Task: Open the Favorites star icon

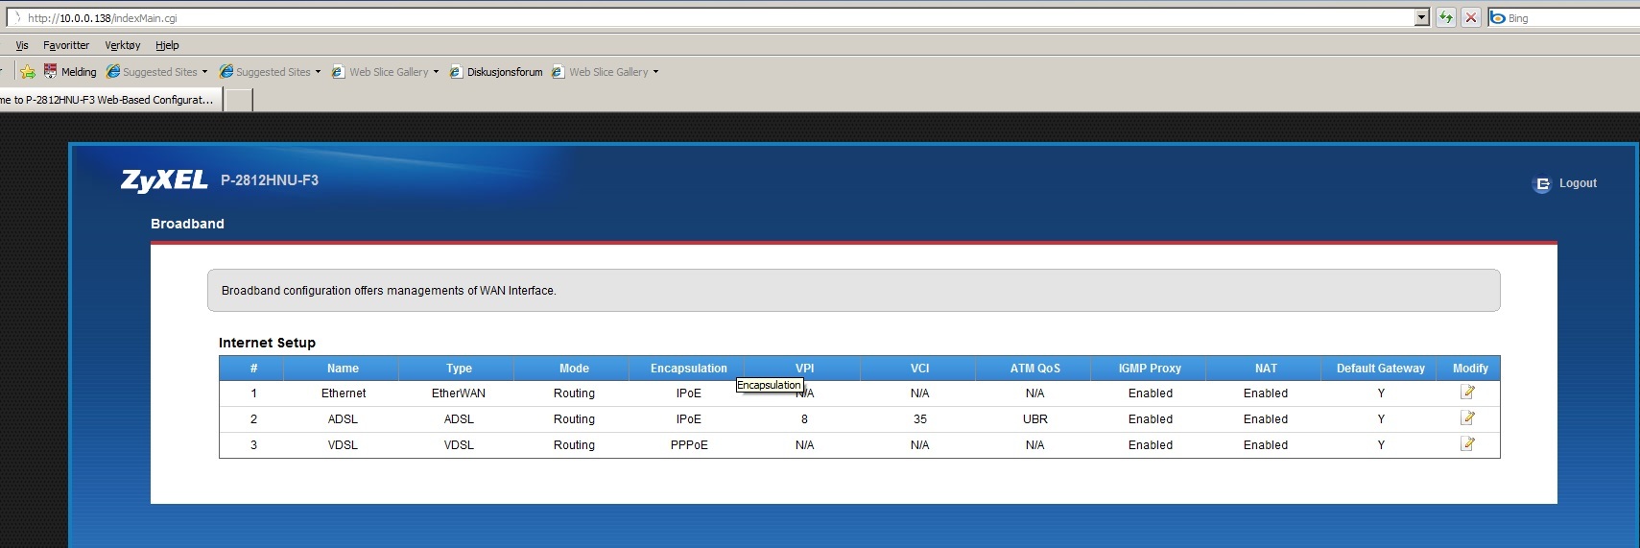Action: 28,72
